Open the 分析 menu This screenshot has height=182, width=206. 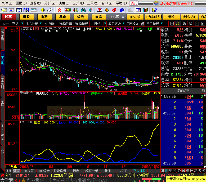click(x=50, y=3)
